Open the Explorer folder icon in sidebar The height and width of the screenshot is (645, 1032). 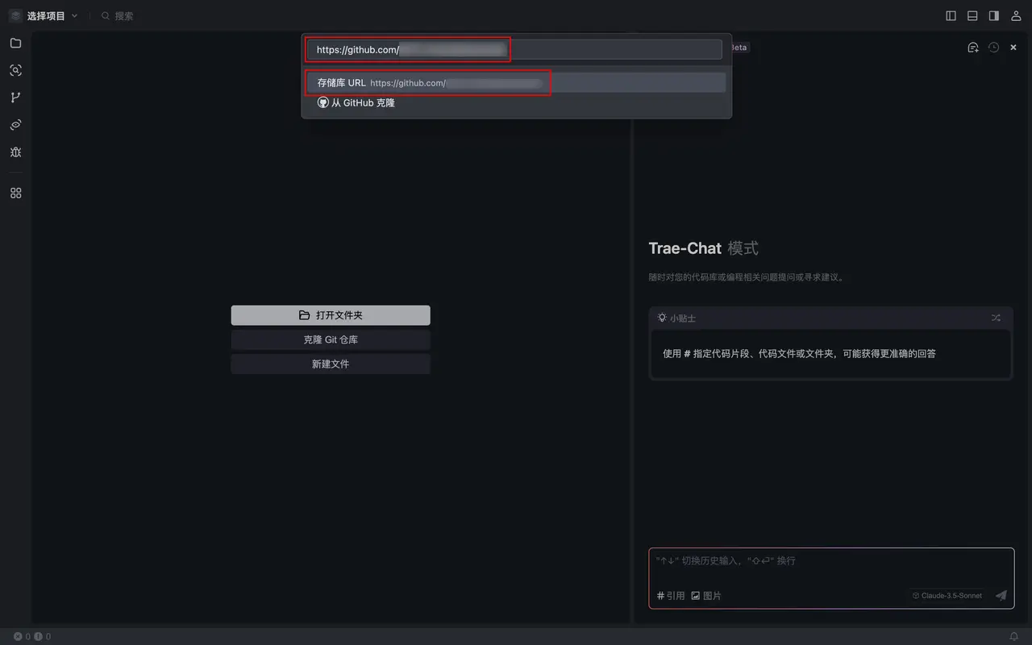[15, 44]
